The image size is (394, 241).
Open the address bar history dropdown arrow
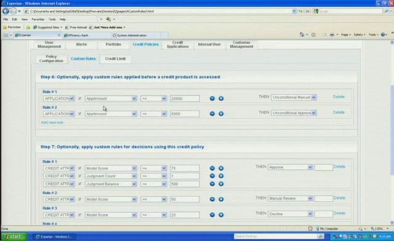click(294, 11)
